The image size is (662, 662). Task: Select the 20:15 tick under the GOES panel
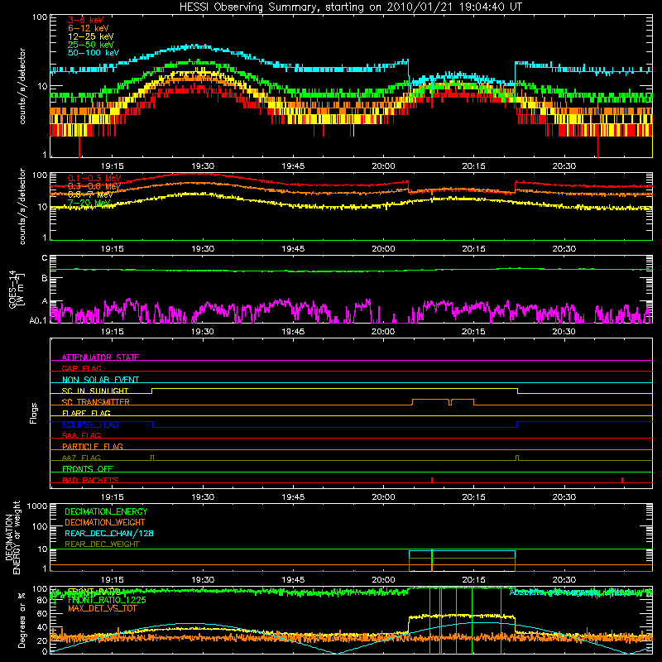coord(473,332)
